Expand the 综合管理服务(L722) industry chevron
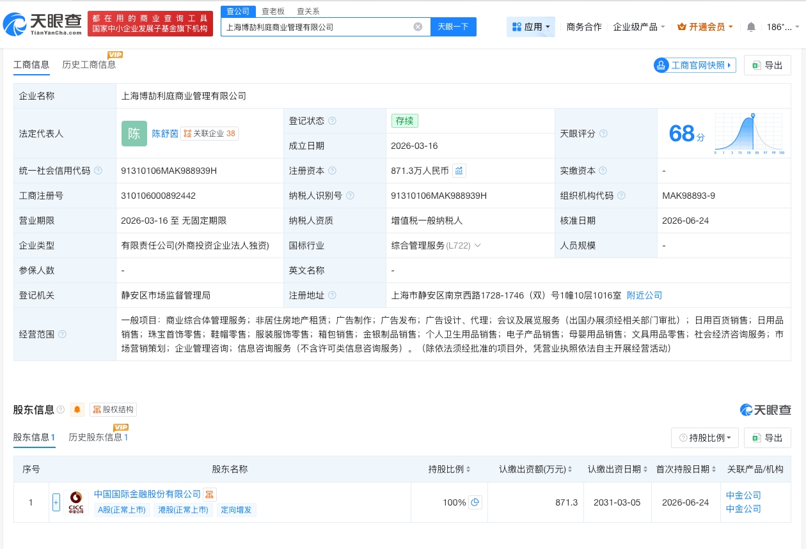806x549 pixels. point(477,245)
